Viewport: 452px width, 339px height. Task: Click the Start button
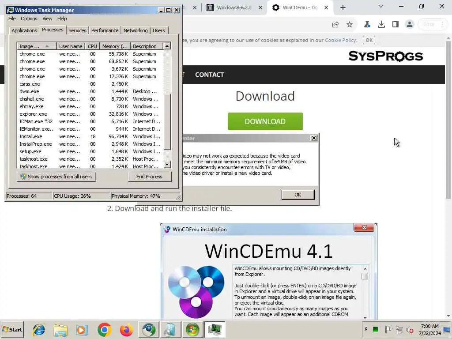click(12, 329)
